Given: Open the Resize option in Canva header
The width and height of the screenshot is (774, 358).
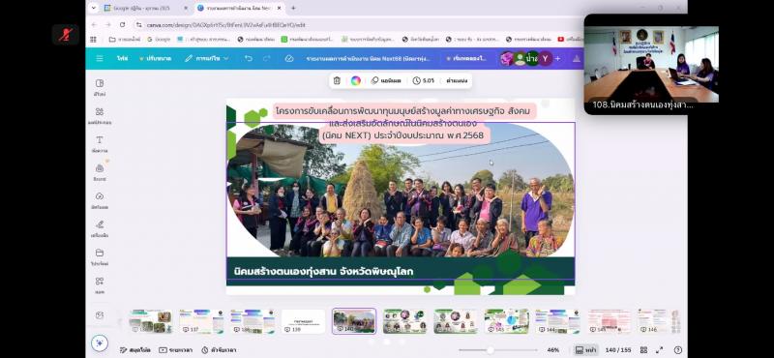Looking at the screenshot, I should pos(155,58).
